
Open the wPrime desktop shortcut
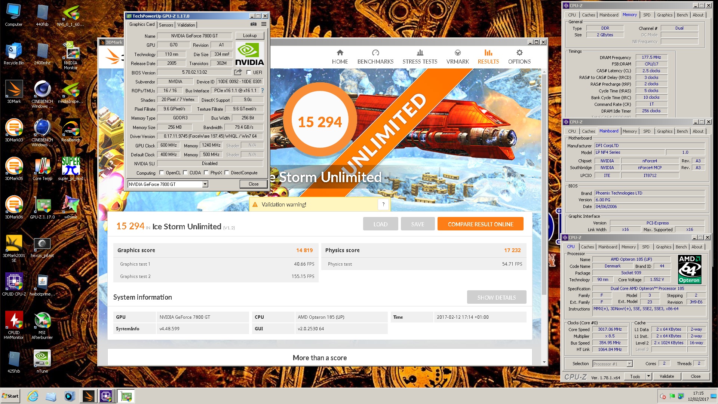click(71, 207)
